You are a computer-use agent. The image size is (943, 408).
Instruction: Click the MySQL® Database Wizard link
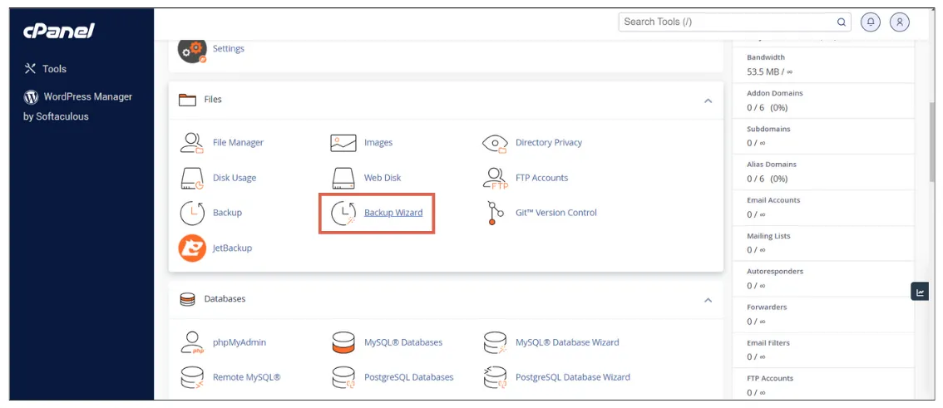567,342
